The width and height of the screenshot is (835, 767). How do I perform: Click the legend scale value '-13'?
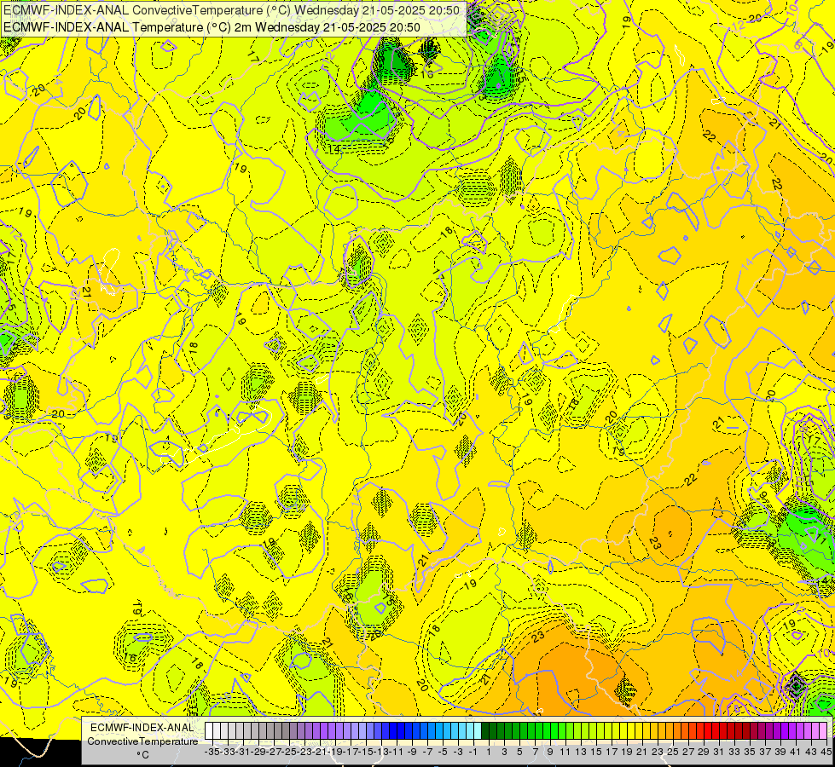click(x=382, y=752)
